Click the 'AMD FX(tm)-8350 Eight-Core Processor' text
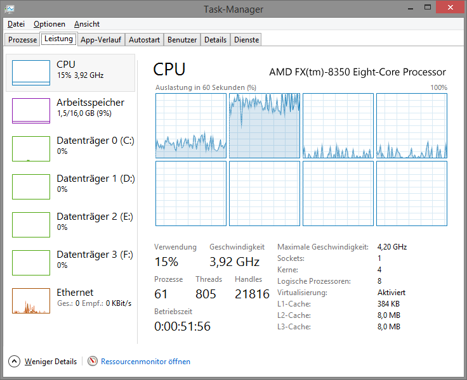The height and width of the screenshot is (380, 467). pos(357,72)
